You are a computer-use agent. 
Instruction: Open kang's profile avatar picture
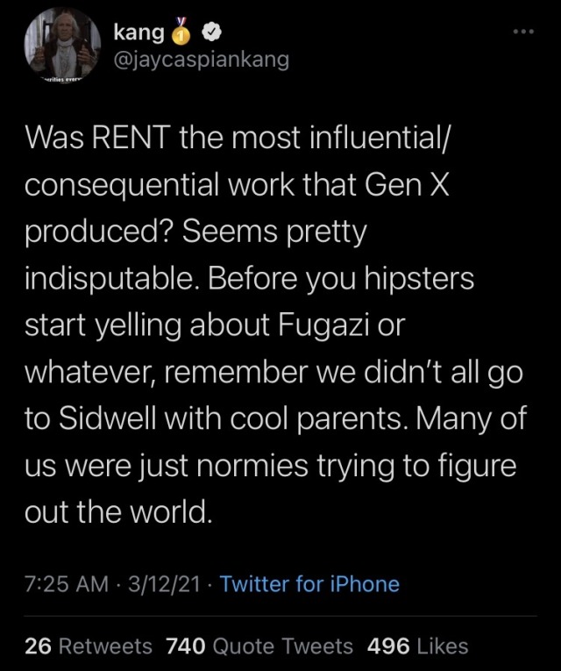(61, 46)
